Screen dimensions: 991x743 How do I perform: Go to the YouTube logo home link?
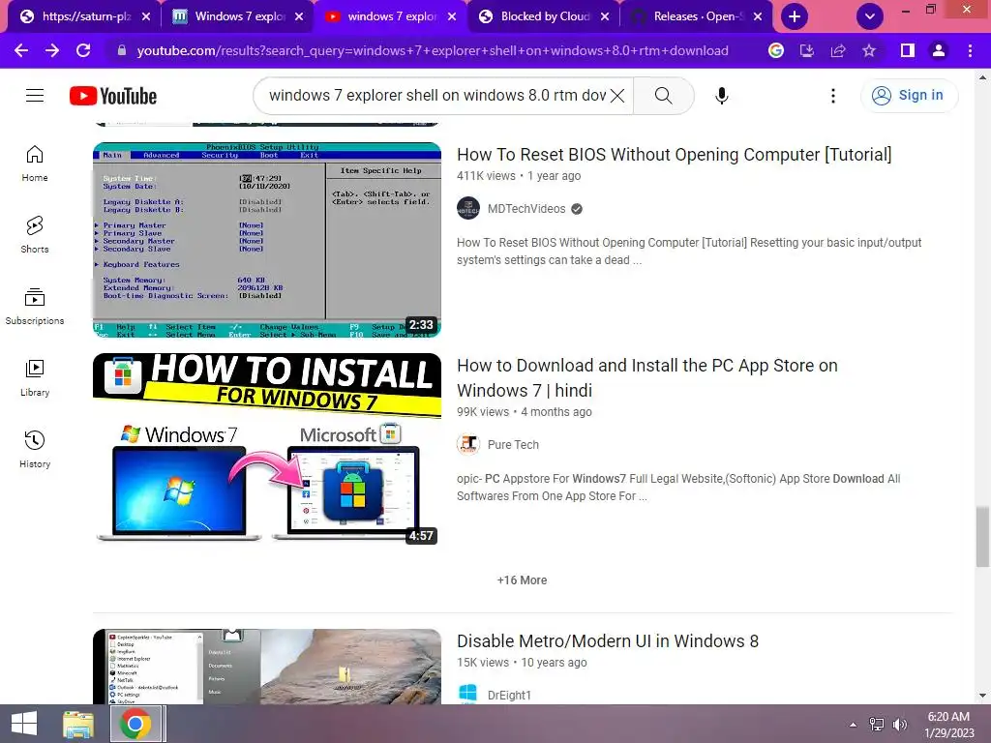tap(113, 96)
